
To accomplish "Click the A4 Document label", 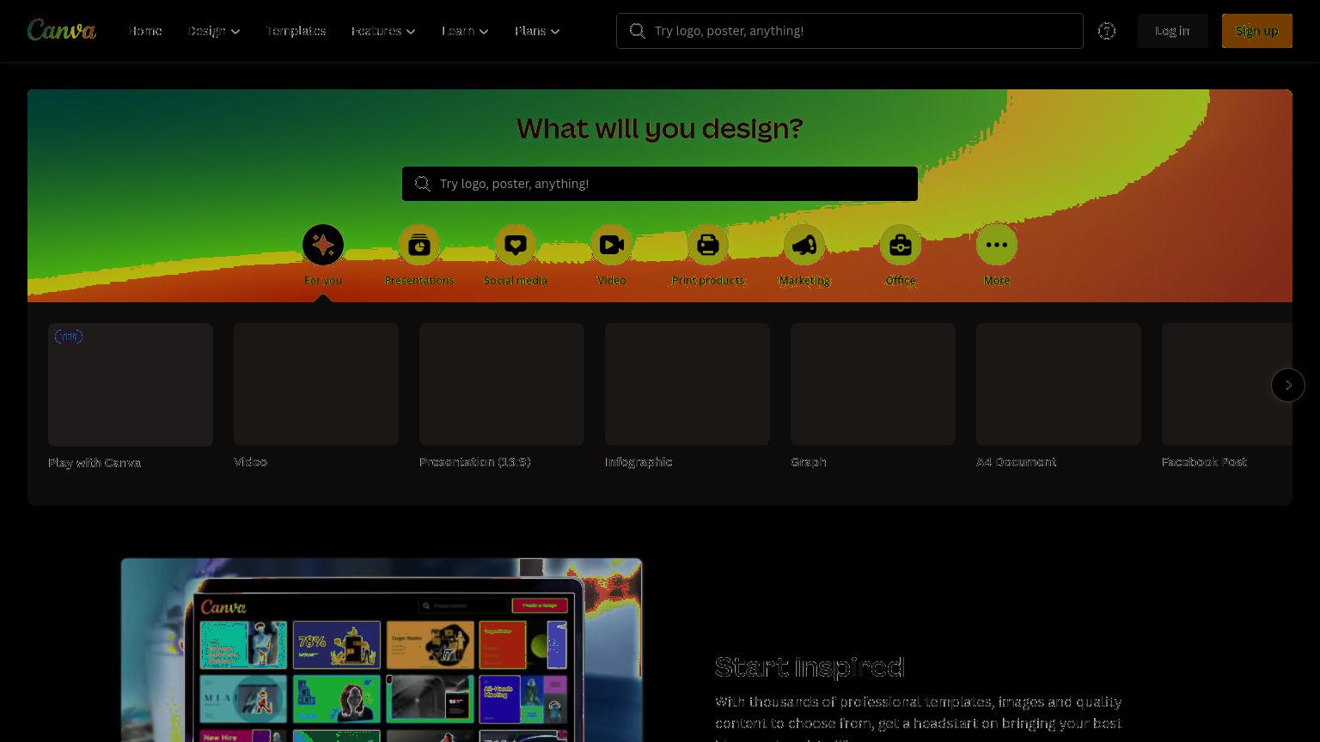I will [1016, 462].
